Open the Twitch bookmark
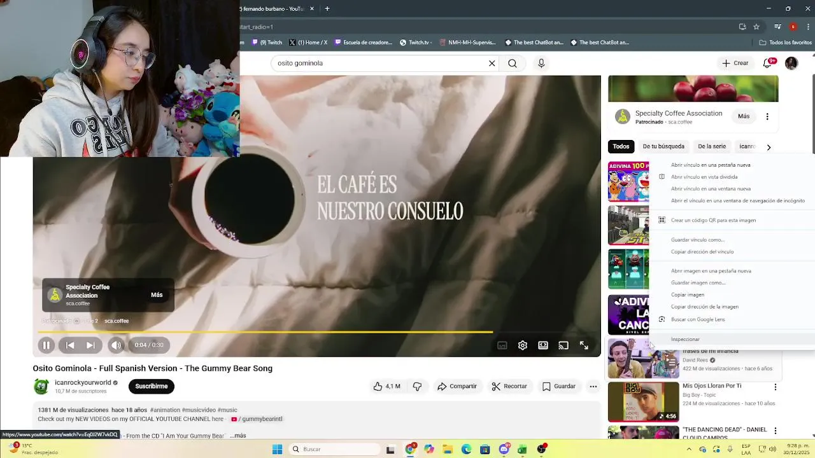 (266, 43)
